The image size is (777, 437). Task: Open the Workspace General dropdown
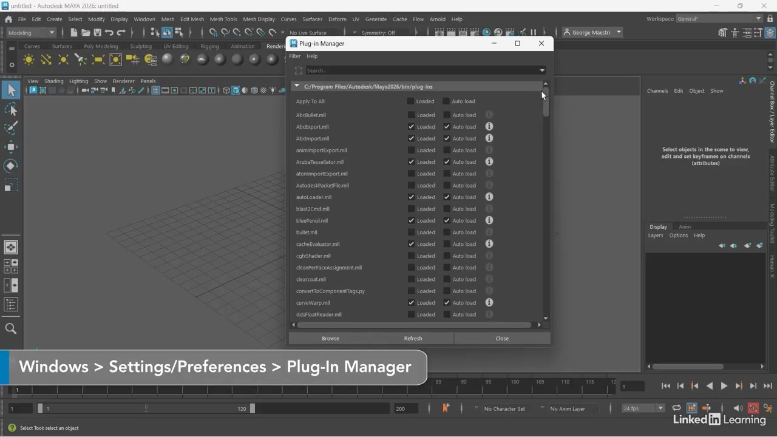click(x=719, y=19)
